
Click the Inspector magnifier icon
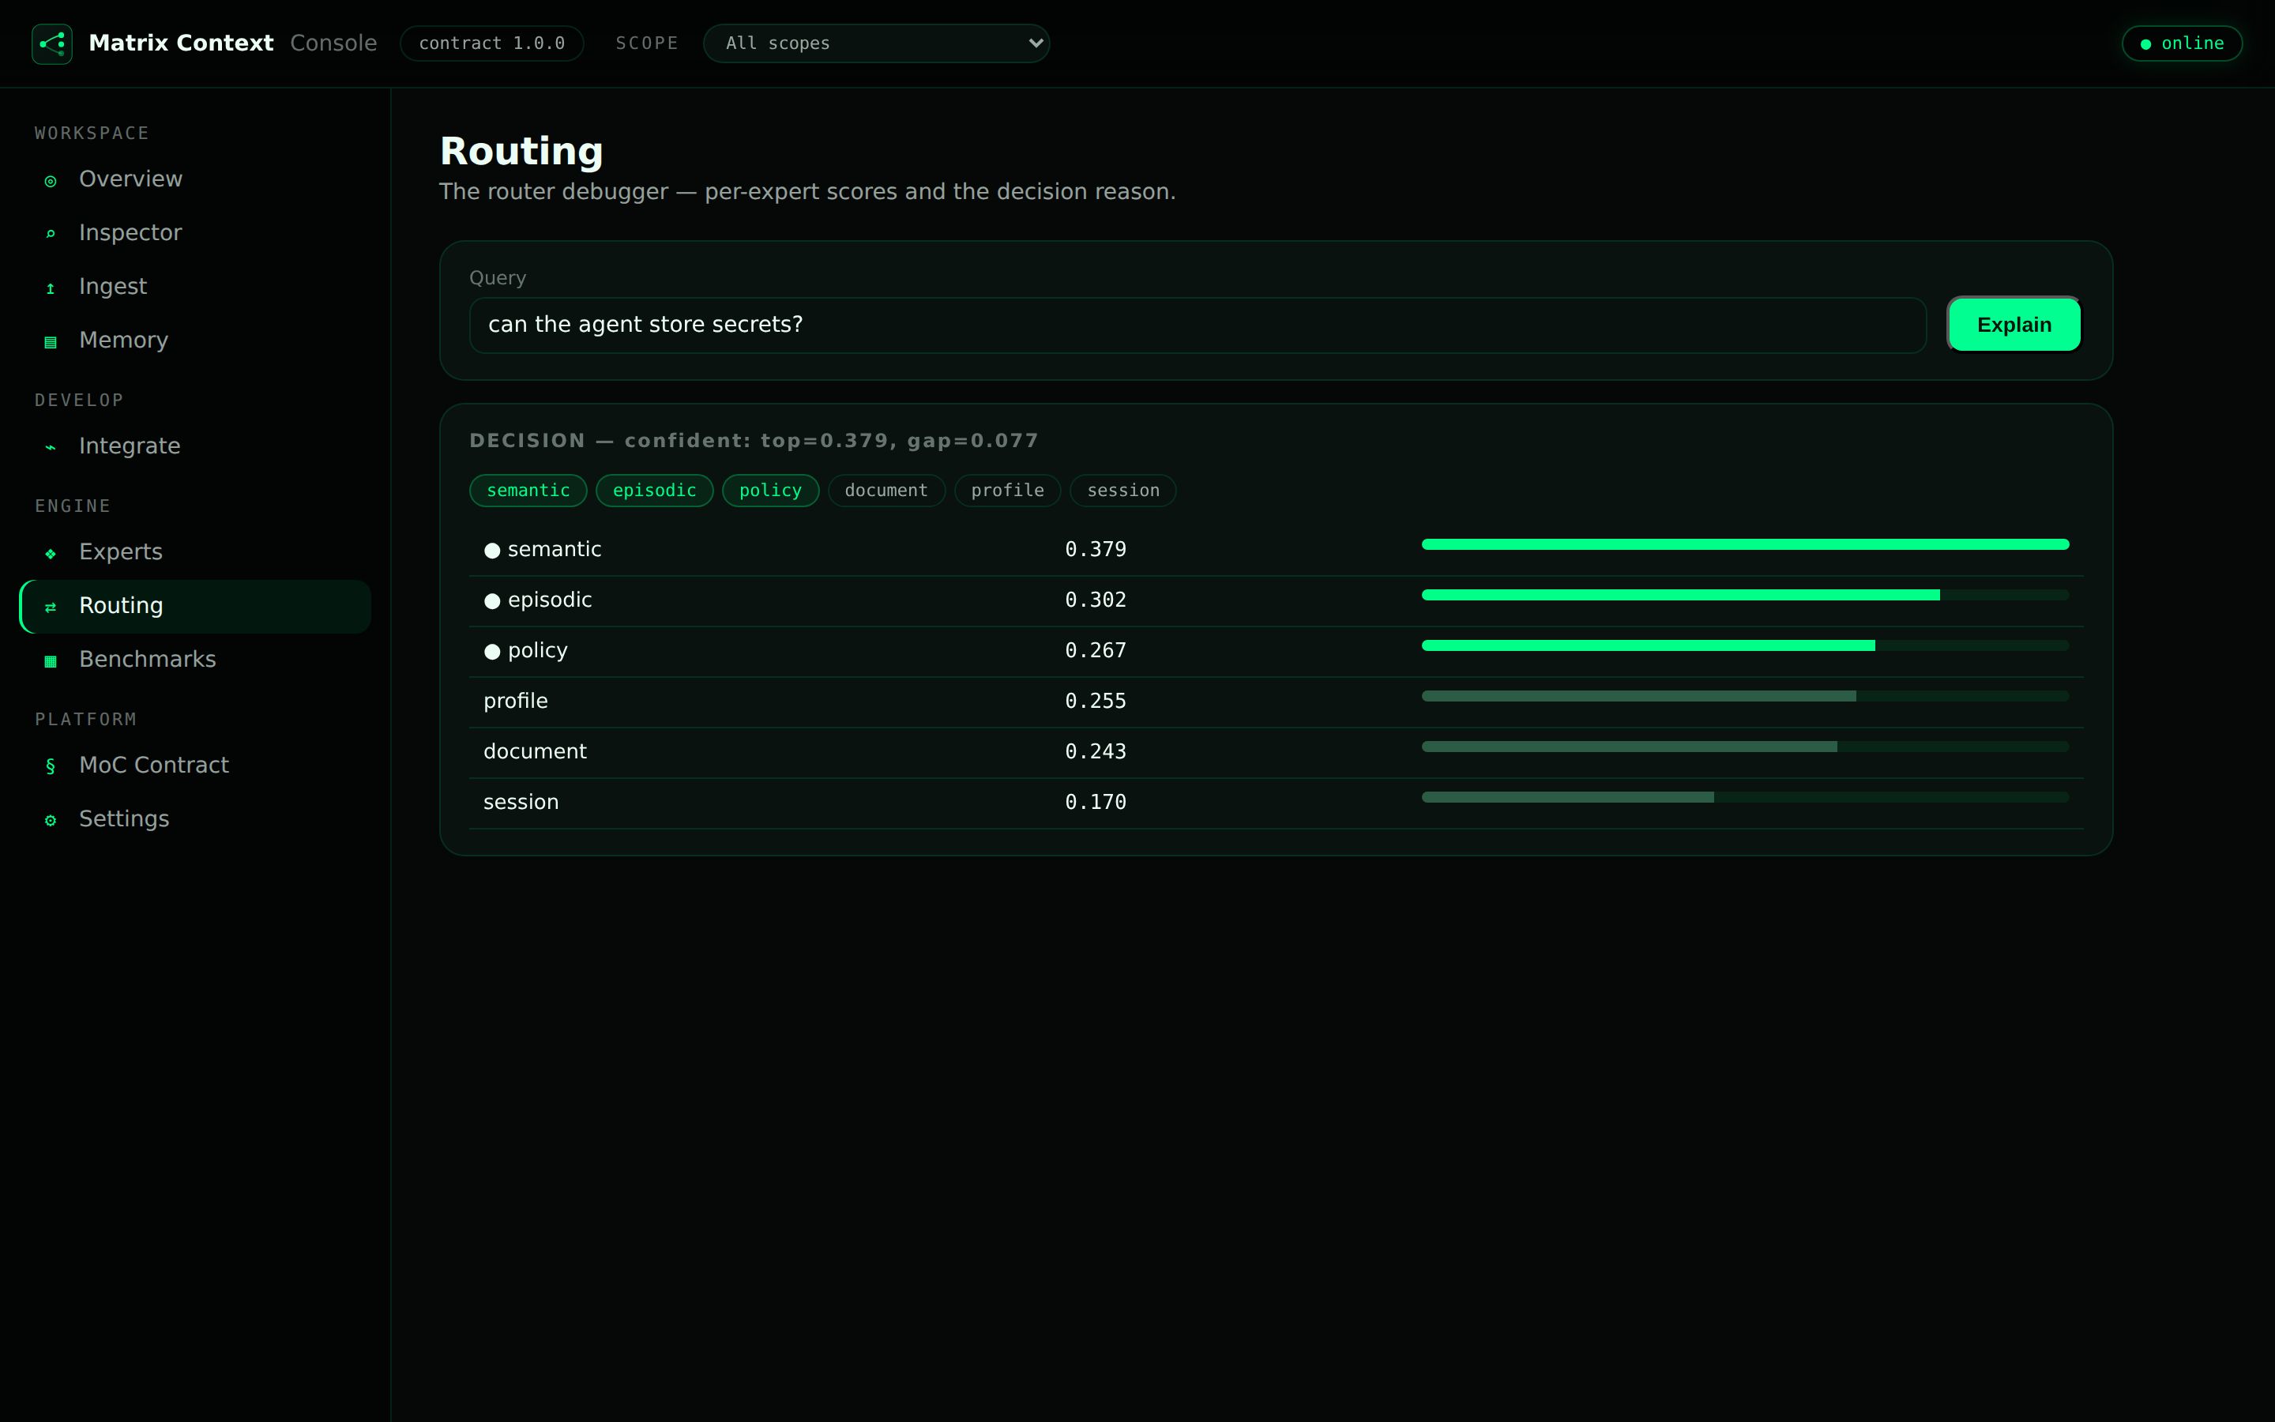tap(51, 233)
